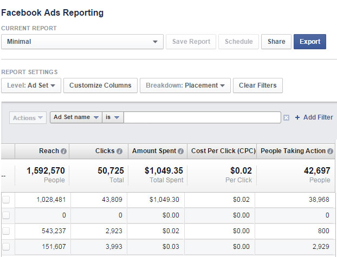Click the total spent value $1,049.35

(164, 171)
